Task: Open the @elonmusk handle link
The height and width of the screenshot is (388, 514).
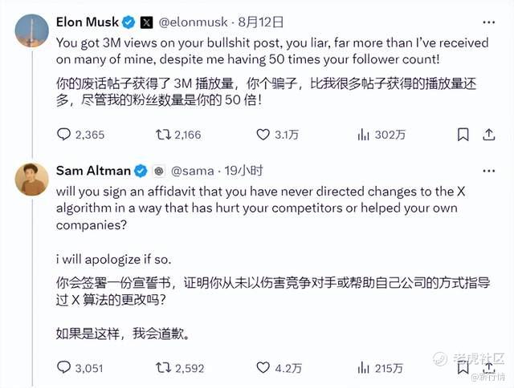Action: pyautogui.click(x=193, y=22)
